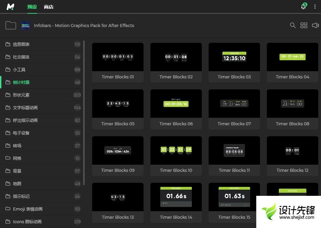
Task: Click the Infobars pack title text
Action: 84,25
